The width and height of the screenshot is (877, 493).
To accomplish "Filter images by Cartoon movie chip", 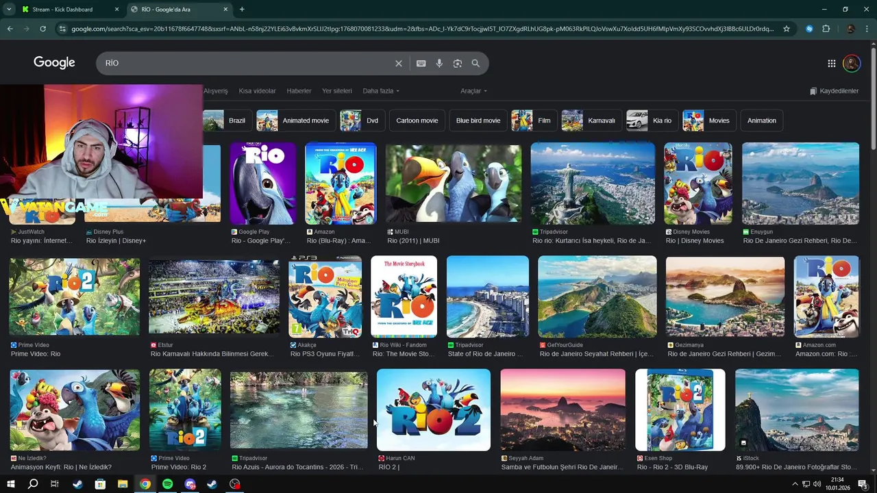I will tap(417, 121).
